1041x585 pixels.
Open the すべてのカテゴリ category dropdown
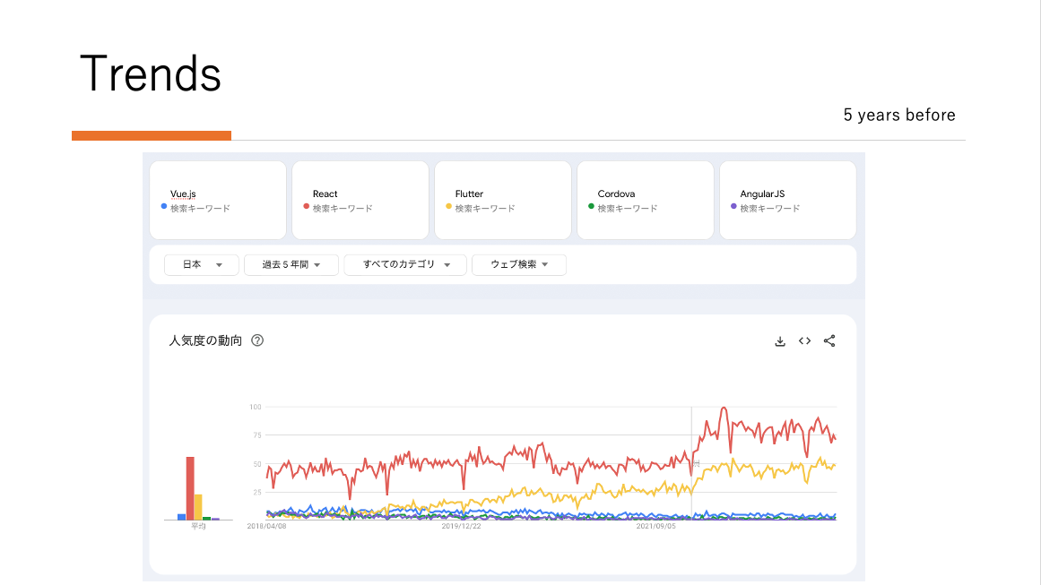coord(405,264)
